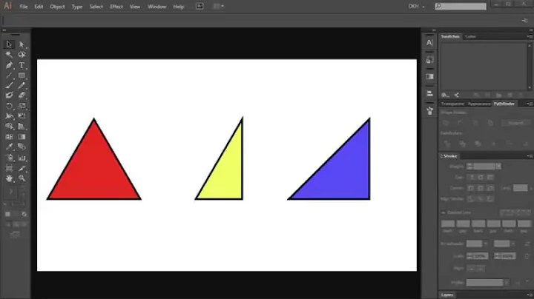Select the Eyedropper tool

click(9, 147)
